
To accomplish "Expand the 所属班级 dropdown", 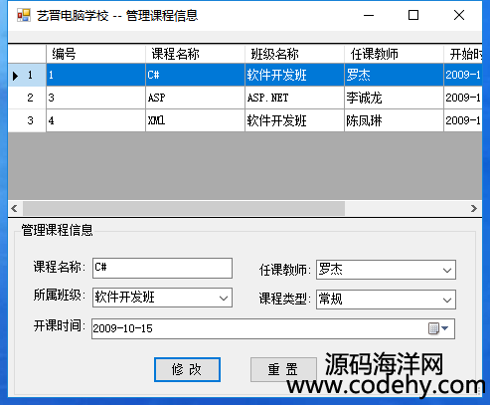I will (x=224, y=298).
